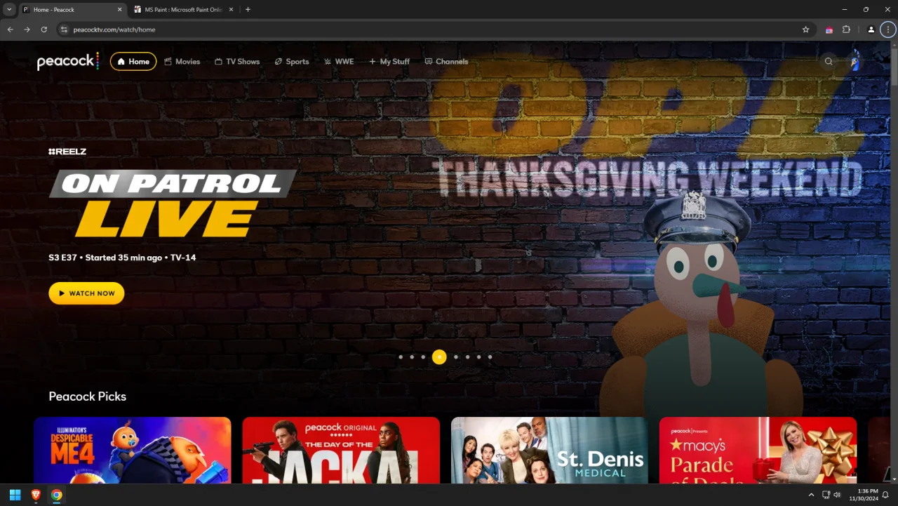Open network icon in system tray

pyautogui.click(x=826, y=495)
